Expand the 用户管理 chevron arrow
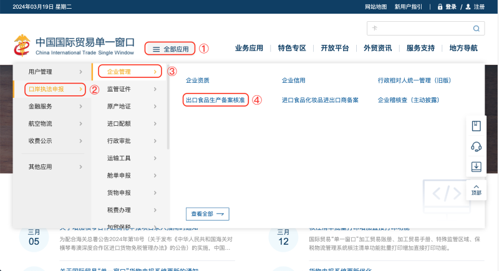This screenshot has height=271, width=499. [81, 72]
